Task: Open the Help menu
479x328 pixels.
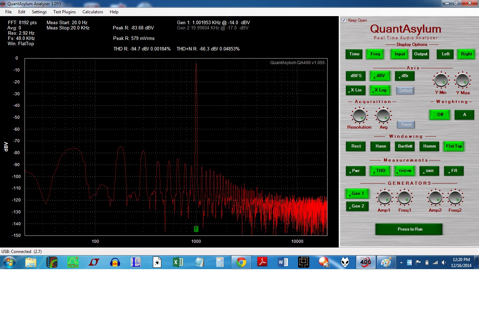Action: point(114,12)
